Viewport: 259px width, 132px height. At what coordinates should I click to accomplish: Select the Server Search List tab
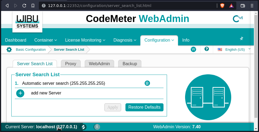35,64
